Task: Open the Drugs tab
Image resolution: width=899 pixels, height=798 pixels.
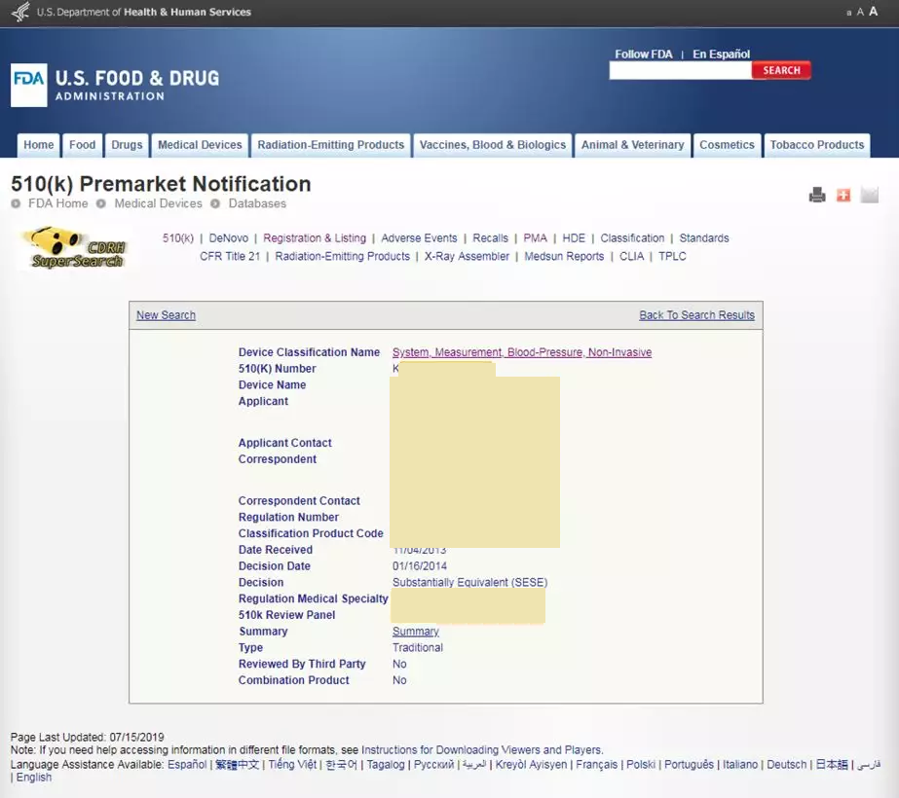Action: tap(127, 145)
